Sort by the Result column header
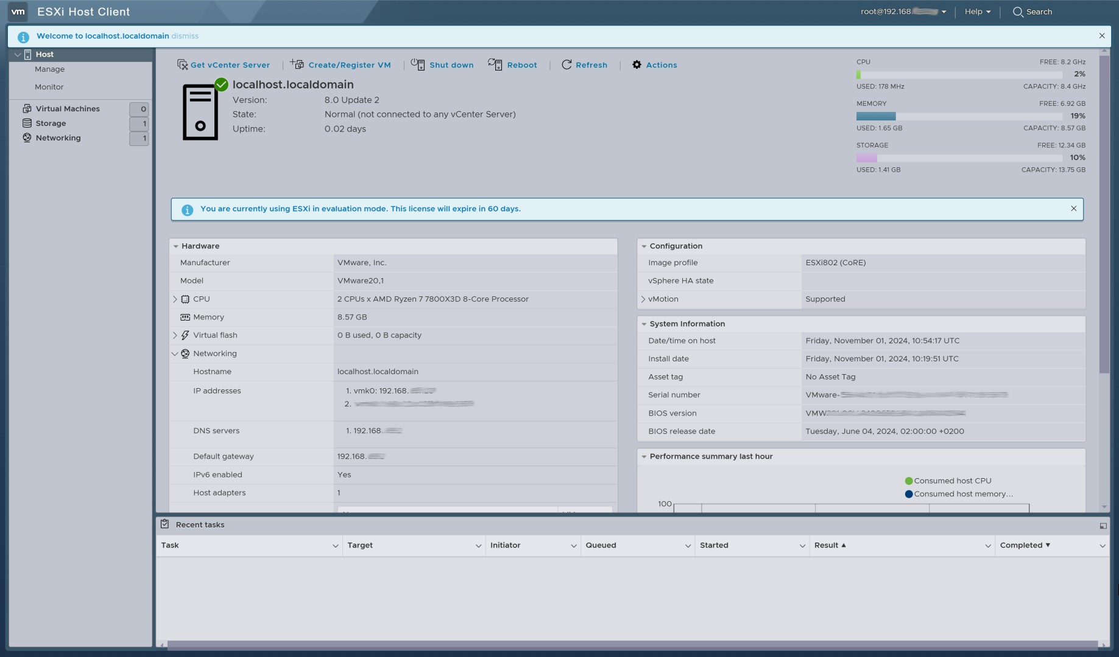The height and width of the screenshot is (657, 1119). 830,546
